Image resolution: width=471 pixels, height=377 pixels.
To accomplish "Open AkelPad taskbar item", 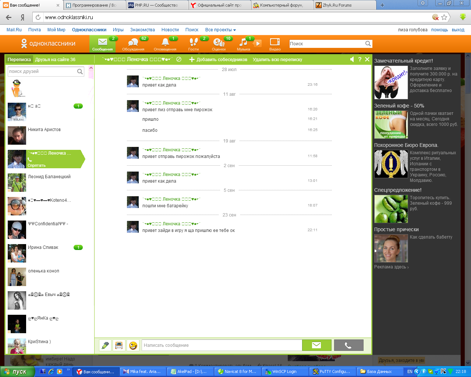I will coord(191,371).
